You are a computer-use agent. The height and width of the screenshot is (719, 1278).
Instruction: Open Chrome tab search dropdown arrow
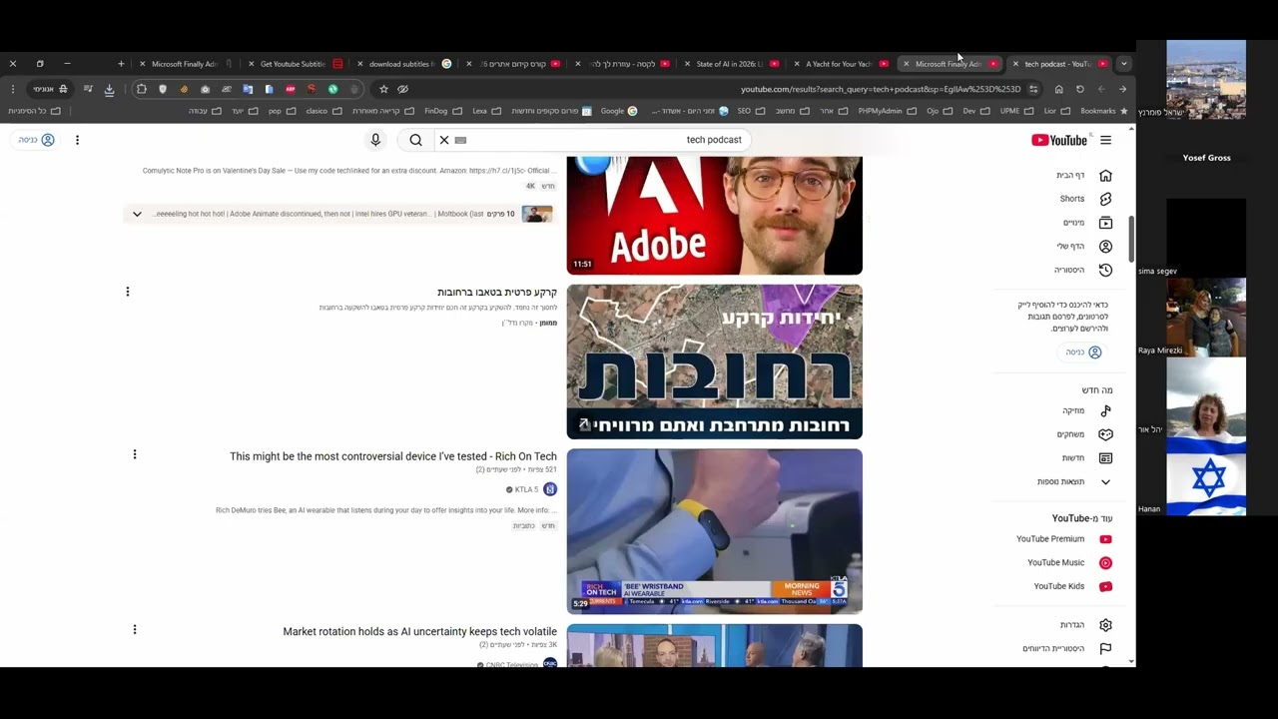(1124, 64)
